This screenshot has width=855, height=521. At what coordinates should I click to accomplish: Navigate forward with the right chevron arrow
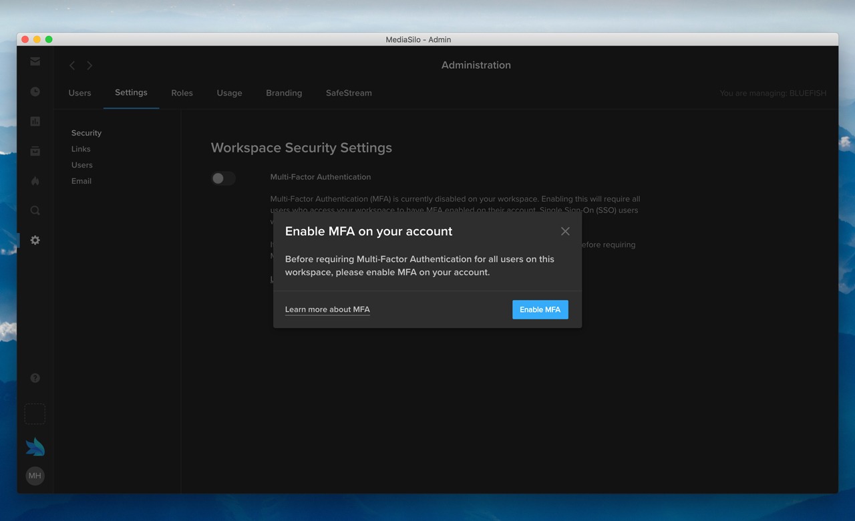pyautogui.click(x=89, y=65)
